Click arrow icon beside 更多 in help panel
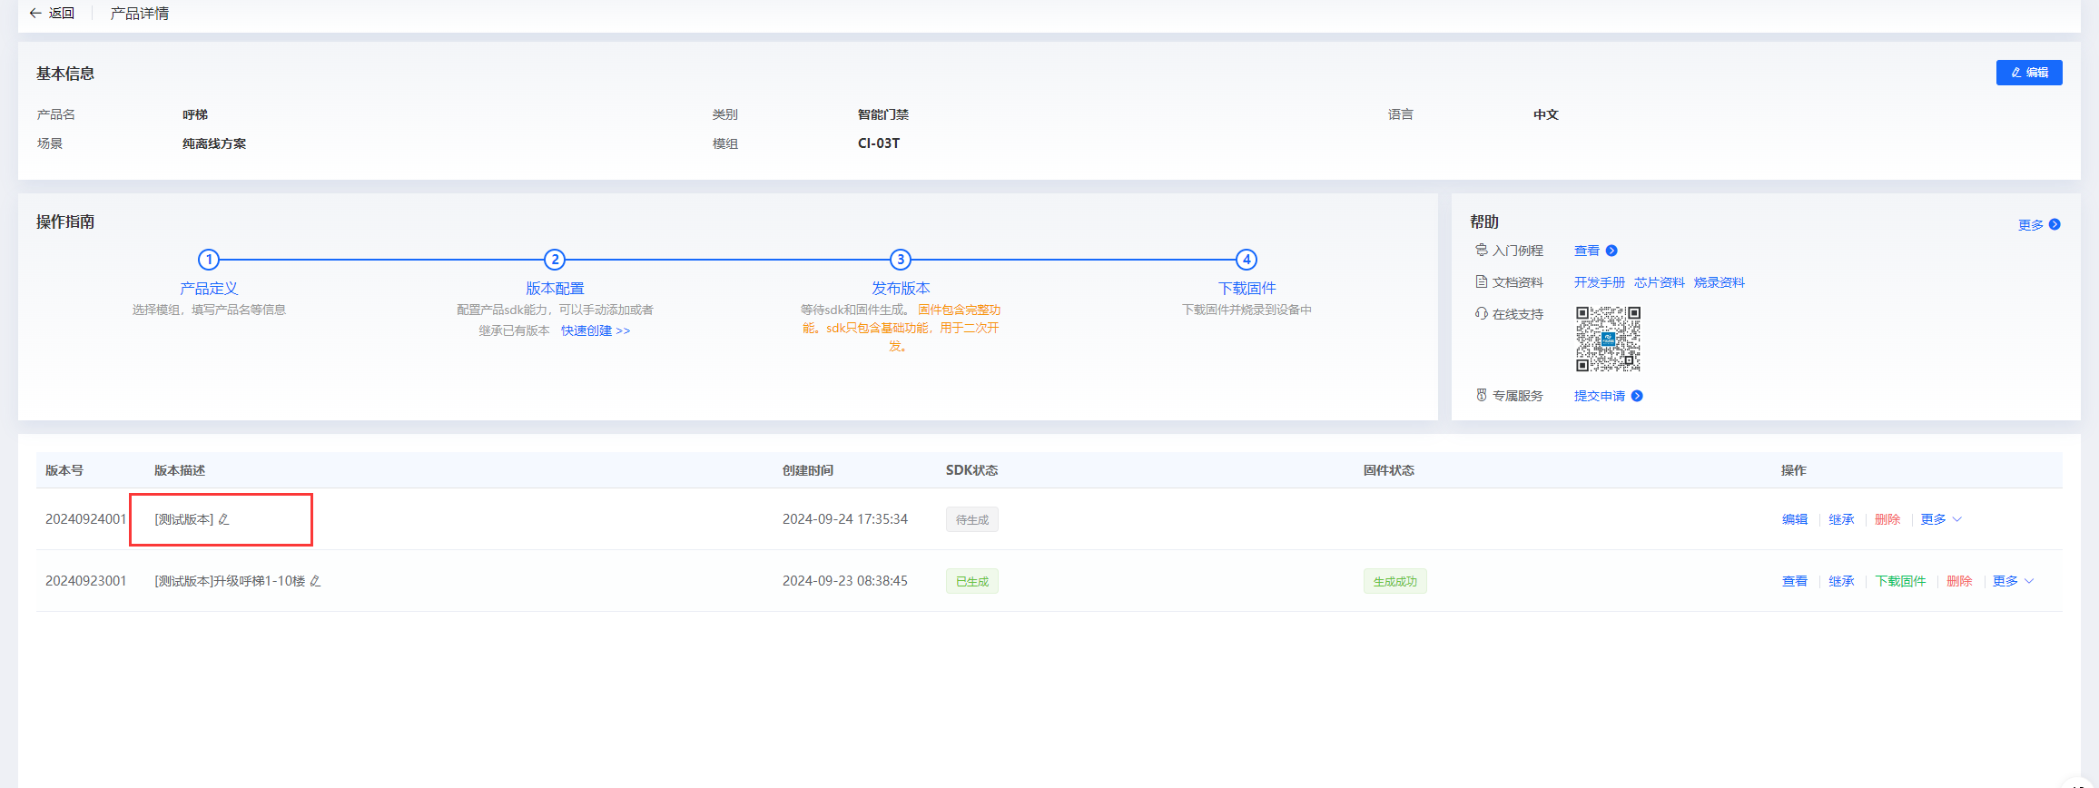The height and width of the screenshot is (788, 2099). coord(2055,224)
